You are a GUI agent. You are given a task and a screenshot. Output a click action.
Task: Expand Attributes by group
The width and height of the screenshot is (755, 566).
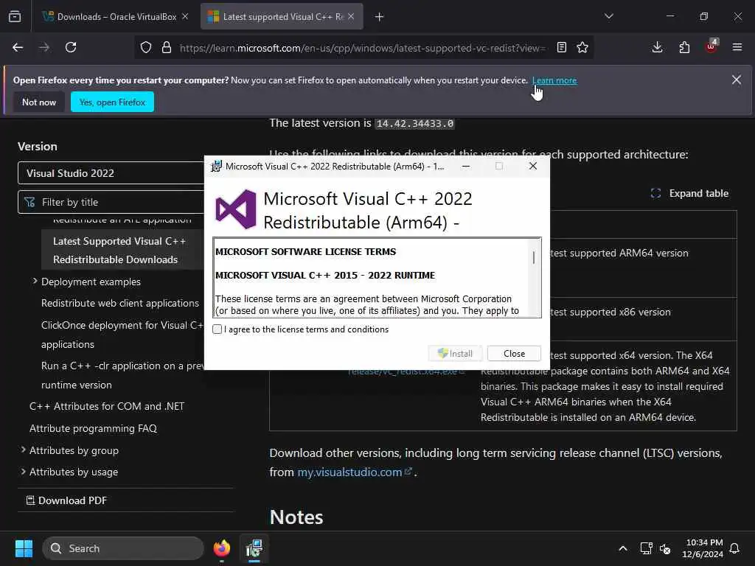coord(23,450)
